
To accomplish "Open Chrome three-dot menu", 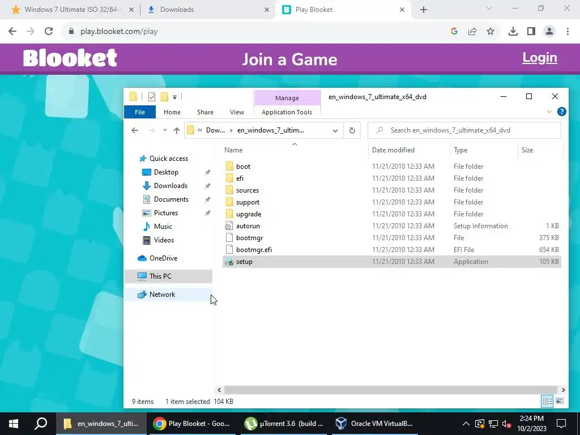I will (x=568, y=32).
